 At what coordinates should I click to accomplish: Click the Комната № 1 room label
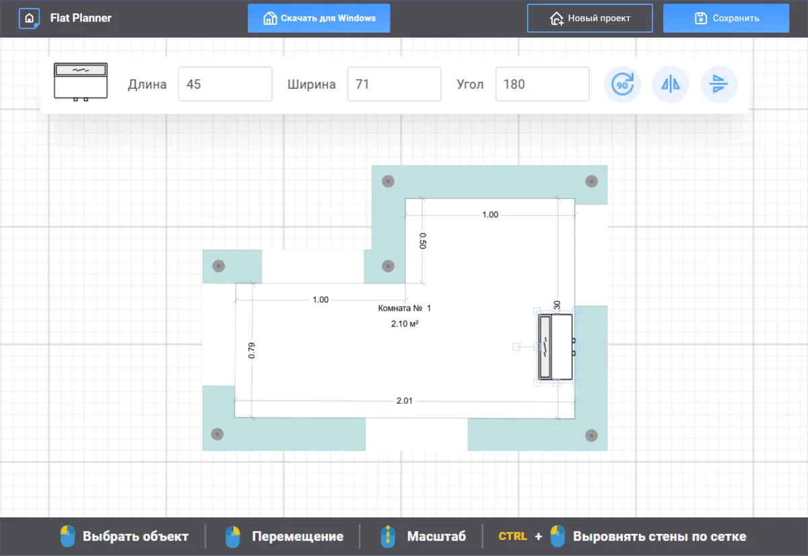coord(404,308)
